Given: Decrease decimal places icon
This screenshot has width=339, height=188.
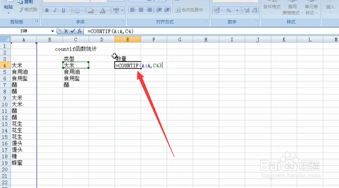Looking at the screenshot, I should [255, 10].
